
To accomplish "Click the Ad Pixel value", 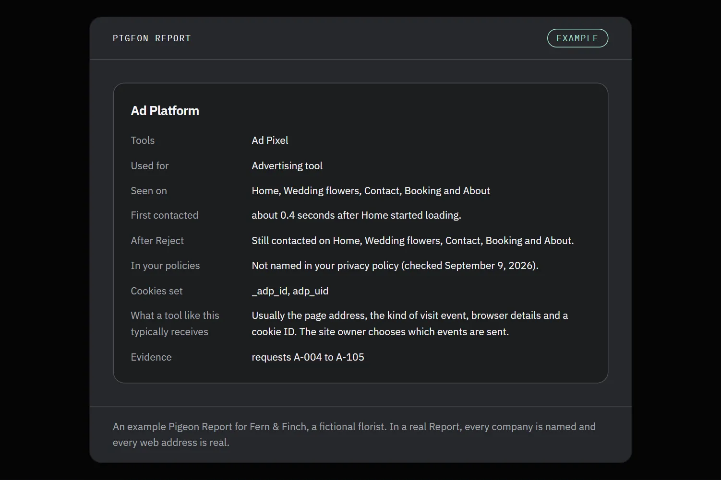I will pyautogui.click(x=270, y=140).
